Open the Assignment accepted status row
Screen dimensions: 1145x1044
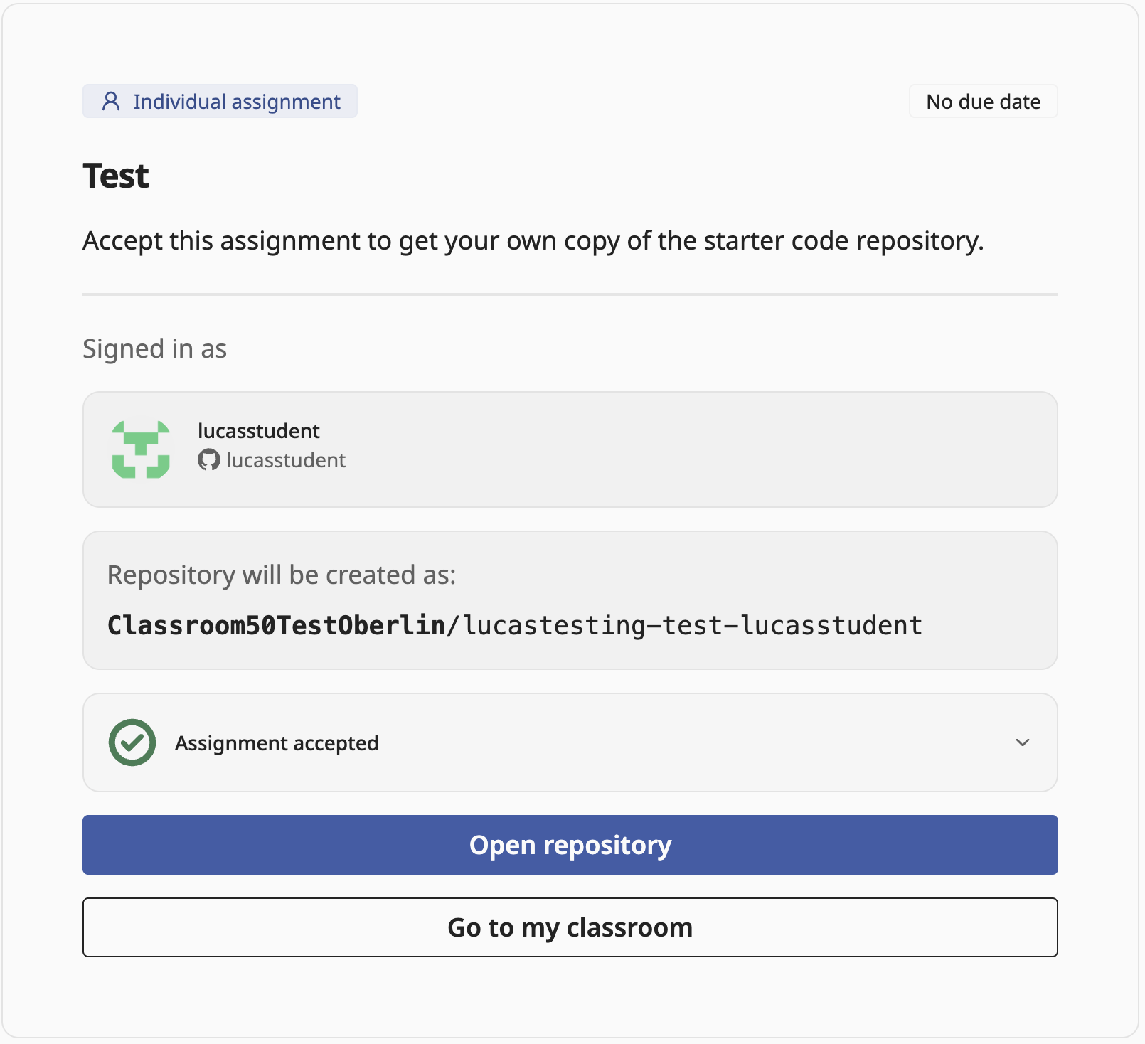pos(570,742)
